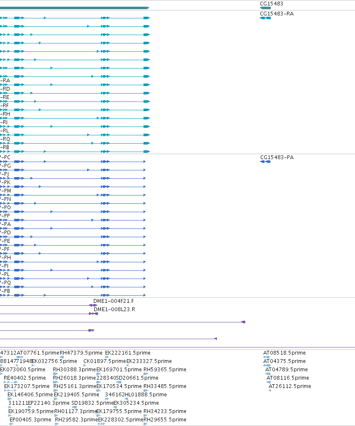Open HL01888.5prime EST label

pyautogui.click(x=146, y=395)
